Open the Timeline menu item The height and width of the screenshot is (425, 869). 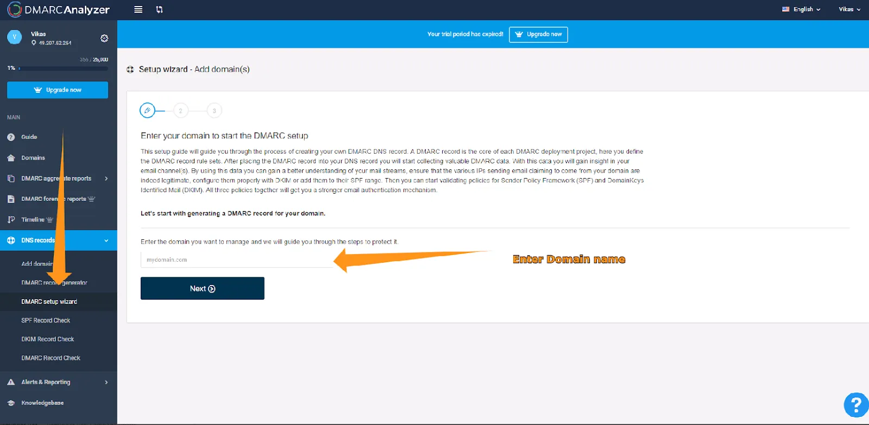click(x=59, y=220)
